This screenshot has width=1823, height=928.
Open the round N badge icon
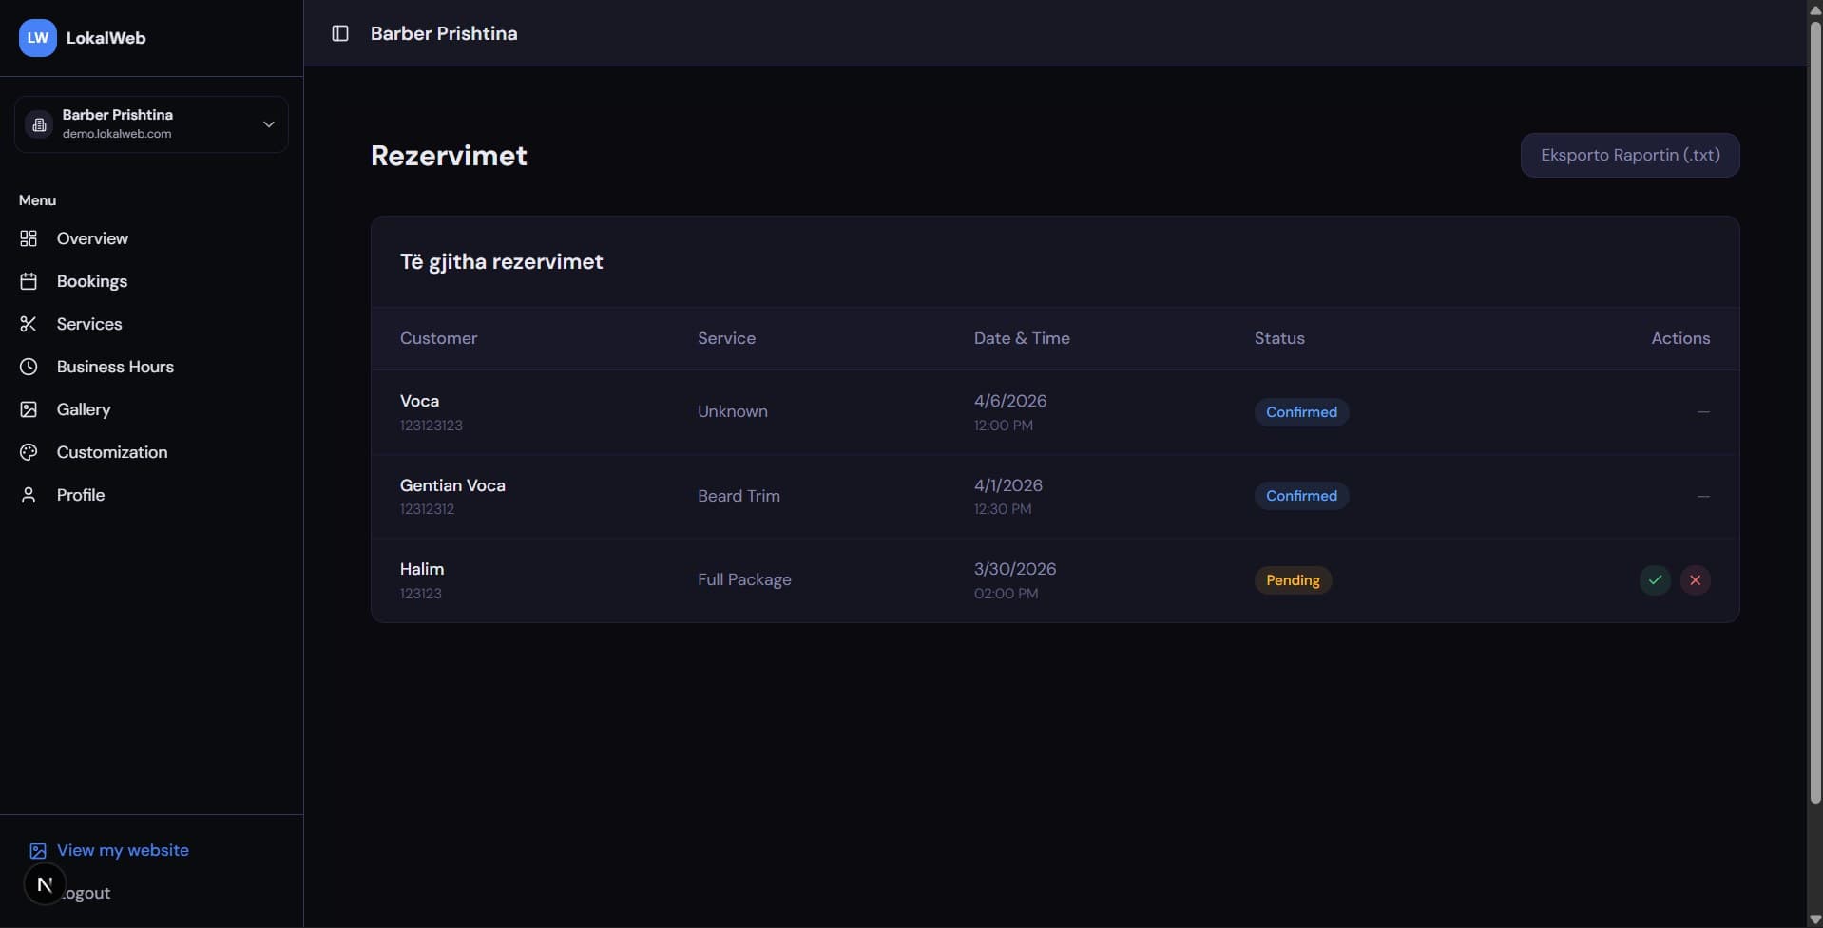click(x=45, y=885)
